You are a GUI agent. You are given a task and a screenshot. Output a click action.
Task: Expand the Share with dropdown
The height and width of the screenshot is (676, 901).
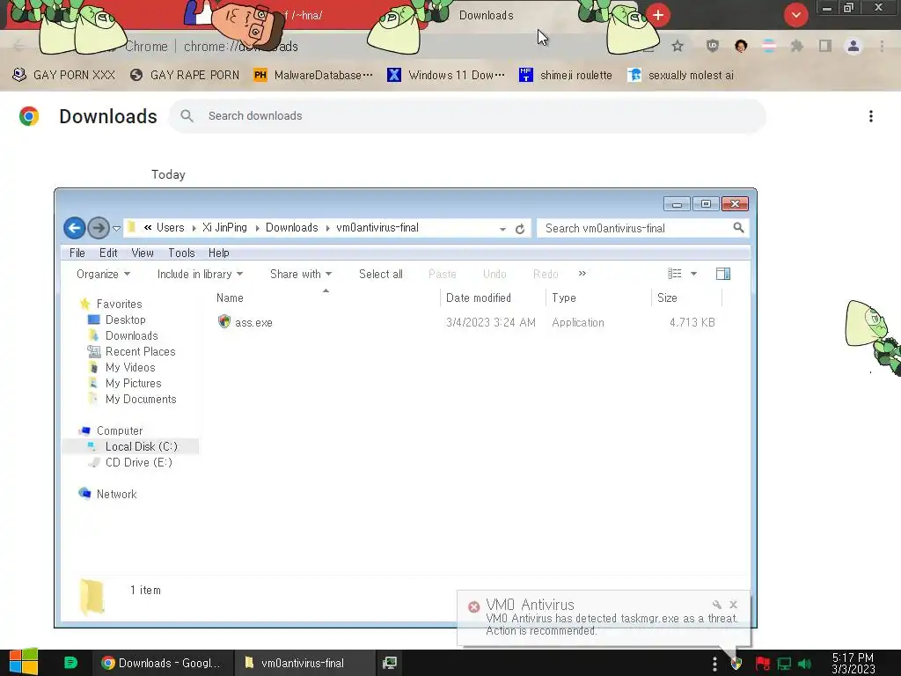[x=301, y=275]
